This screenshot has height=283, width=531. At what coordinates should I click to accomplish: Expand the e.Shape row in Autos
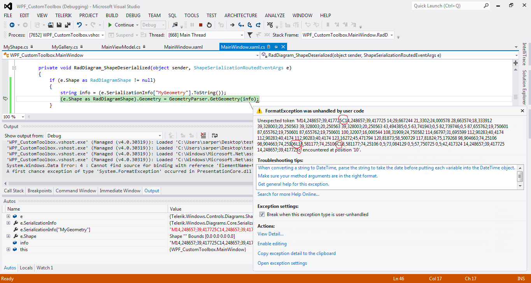(8, 236)
